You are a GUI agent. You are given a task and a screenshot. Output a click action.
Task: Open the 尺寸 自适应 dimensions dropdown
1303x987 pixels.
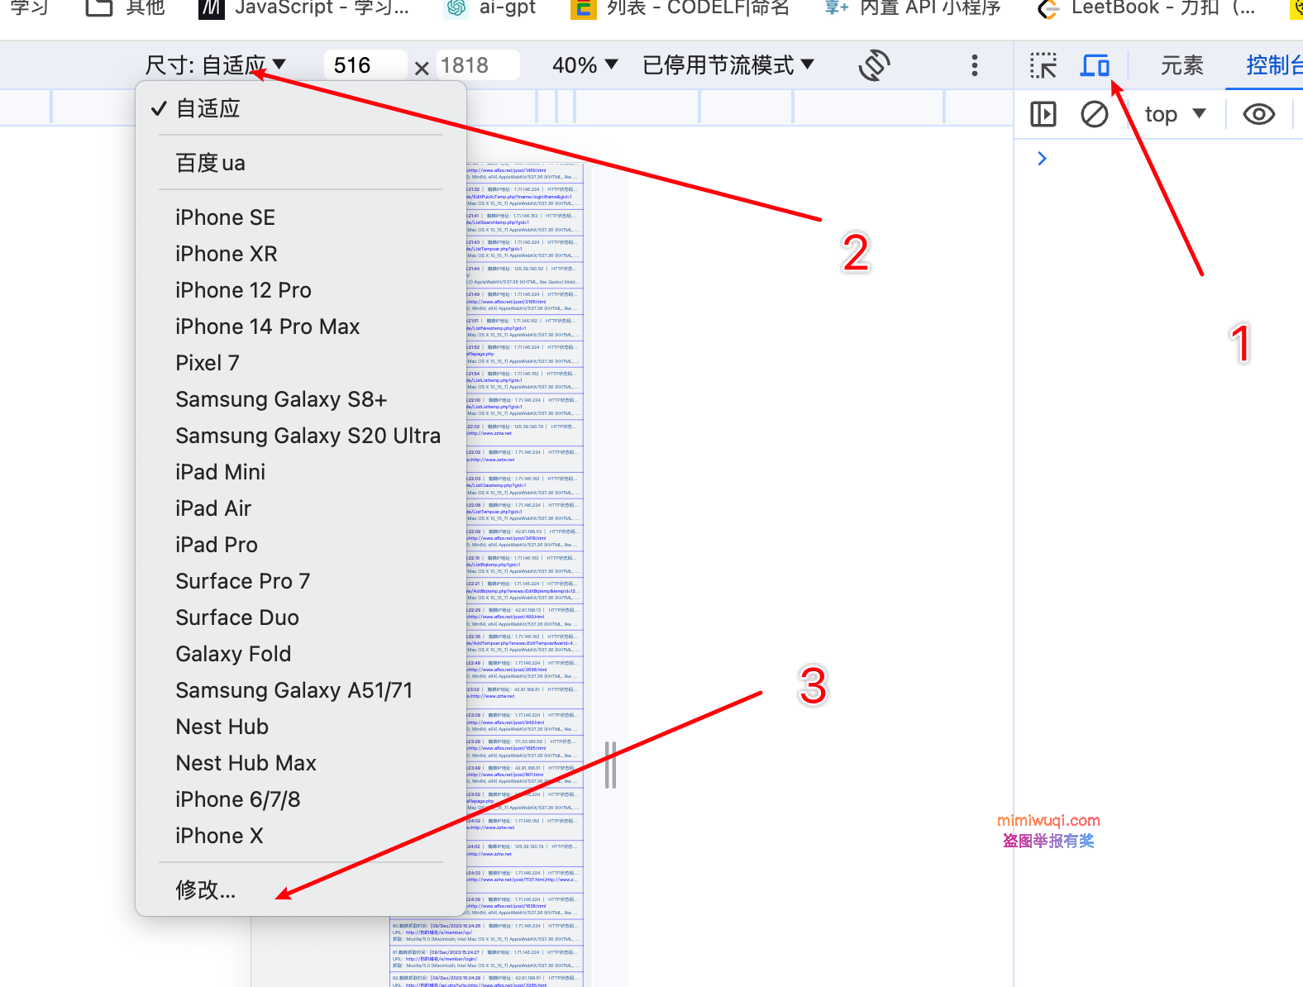(x=215, y=65)
